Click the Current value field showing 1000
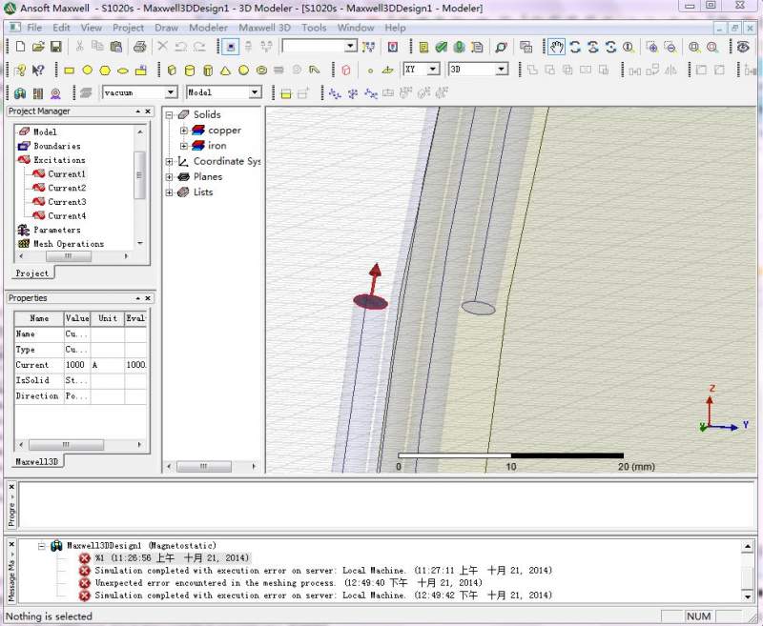763x626 pixels. click(76, 365)
